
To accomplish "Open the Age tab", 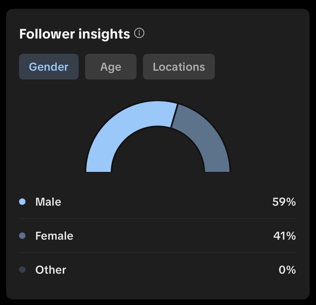I will pos(111,67).
